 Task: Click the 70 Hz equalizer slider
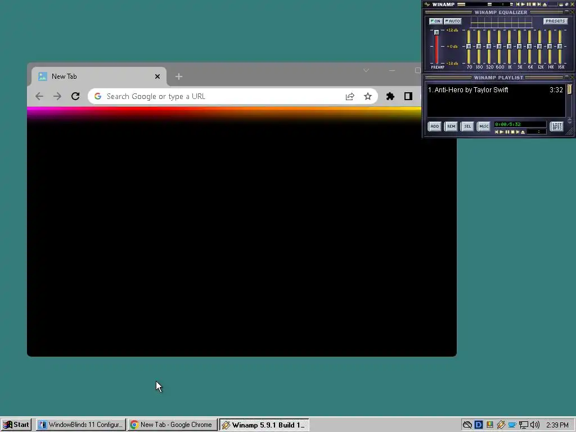469,46
